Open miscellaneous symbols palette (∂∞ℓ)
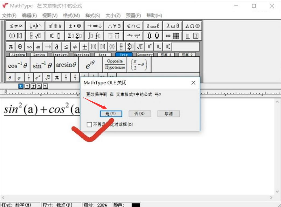This screenshot has width=281, height=207. click(x=153, y=26)
